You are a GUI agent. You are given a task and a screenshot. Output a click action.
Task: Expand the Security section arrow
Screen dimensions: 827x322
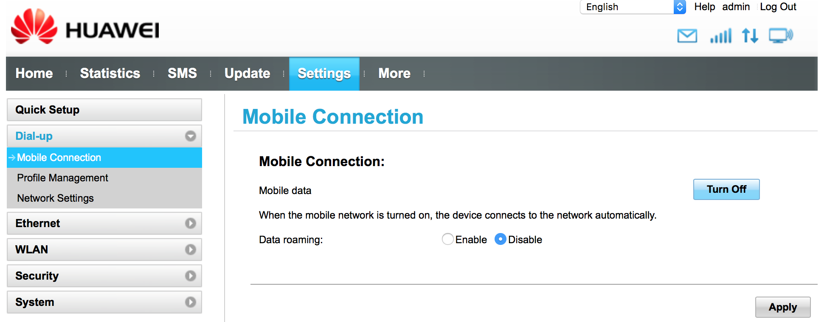click(191, 276)
